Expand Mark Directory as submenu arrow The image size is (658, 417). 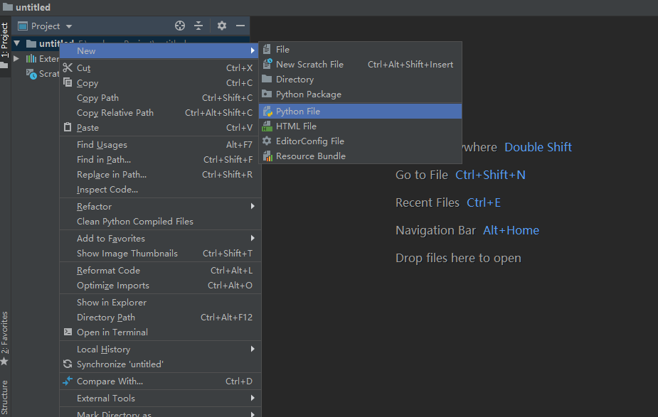point(253,414)
